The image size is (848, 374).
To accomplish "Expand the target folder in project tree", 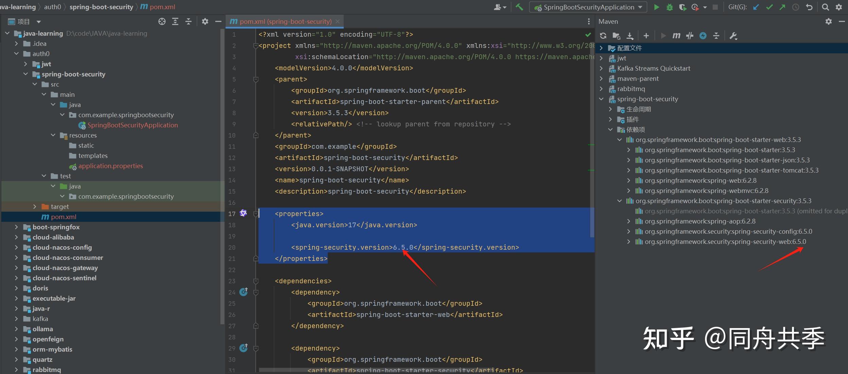I will click(x=35, y=207).
